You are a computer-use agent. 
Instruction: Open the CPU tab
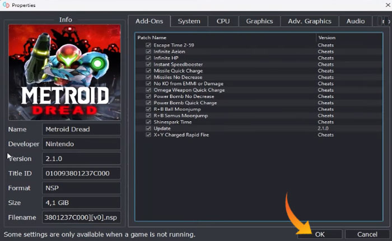pos(223,21)
